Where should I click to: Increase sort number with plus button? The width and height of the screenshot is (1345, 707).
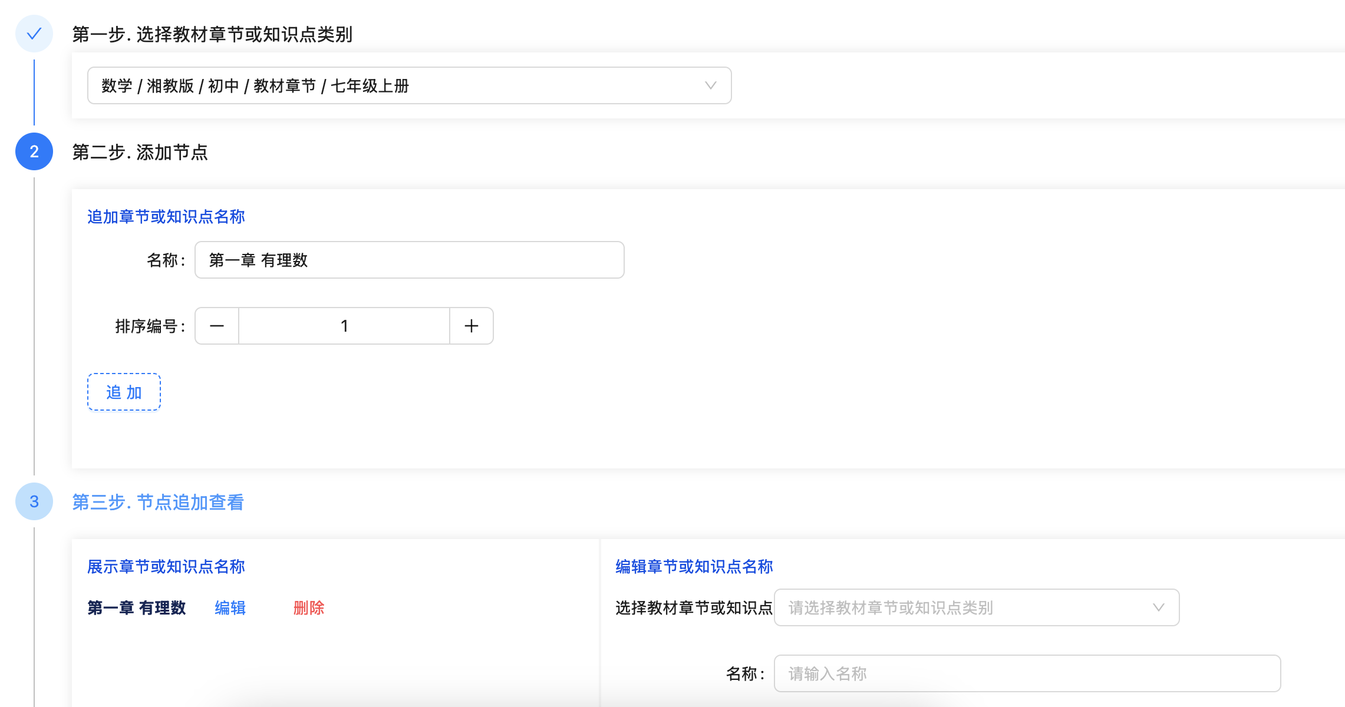(x=471, y=326)
